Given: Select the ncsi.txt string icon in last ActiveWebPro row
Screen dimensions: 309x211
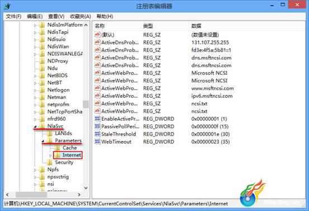Looking at the screenshot, I should (97, 111).
